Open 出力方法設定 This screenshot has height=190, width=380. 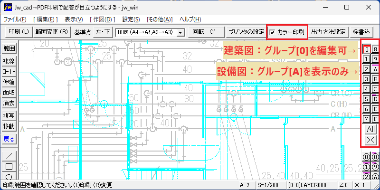pos(328,32)
